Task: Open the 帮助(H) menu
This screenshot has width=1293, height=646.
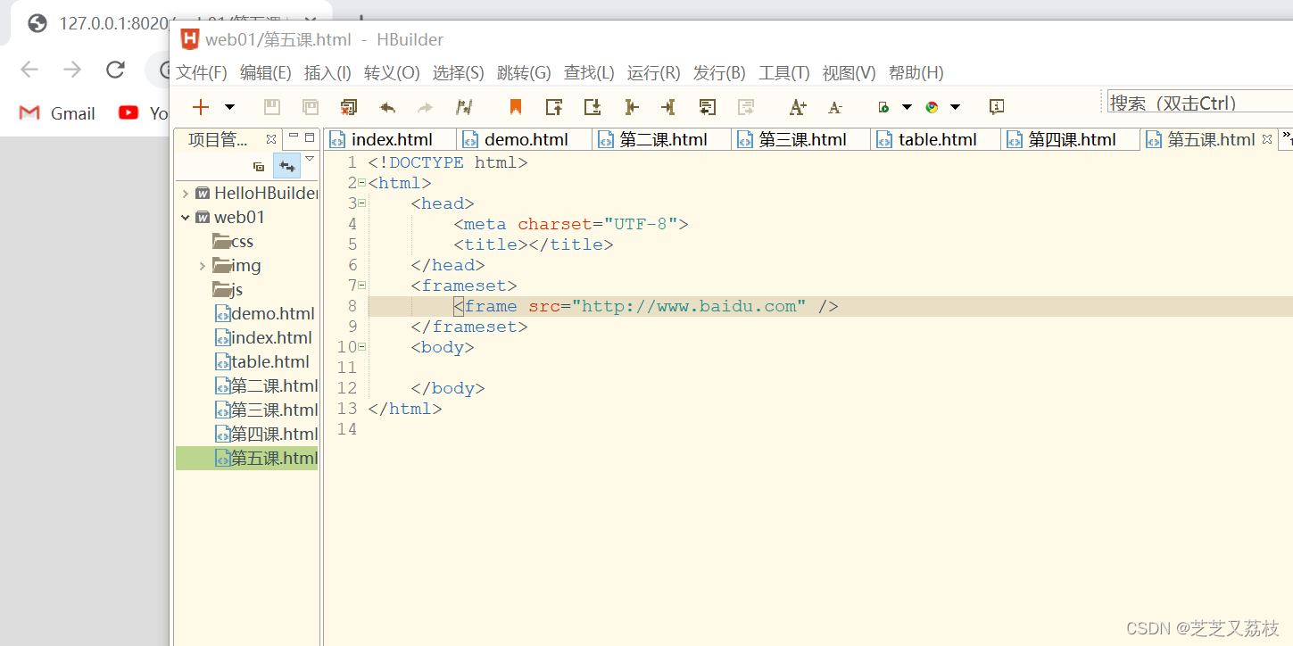Action: [916, 72]
